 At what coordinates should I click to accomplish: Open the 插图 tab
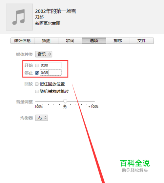coord(46,41)
